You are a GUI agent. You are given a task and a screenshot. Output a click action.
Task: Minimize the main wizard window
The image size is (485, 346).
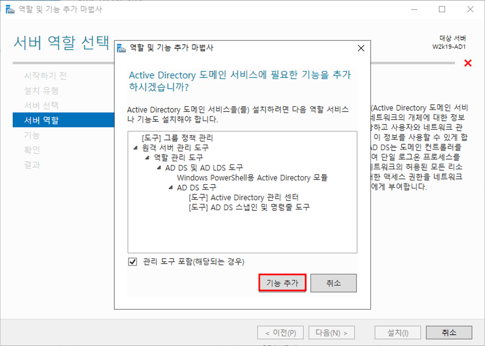pyautogui.click(x=414, y=9)
